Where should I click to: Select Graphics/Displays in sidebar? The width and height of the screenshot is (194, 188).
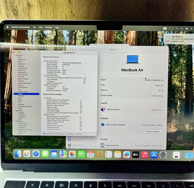click(x=25, y=83)
